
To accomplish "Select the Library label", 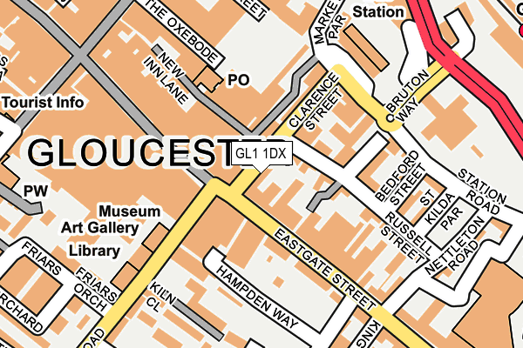I will (94, 251).
